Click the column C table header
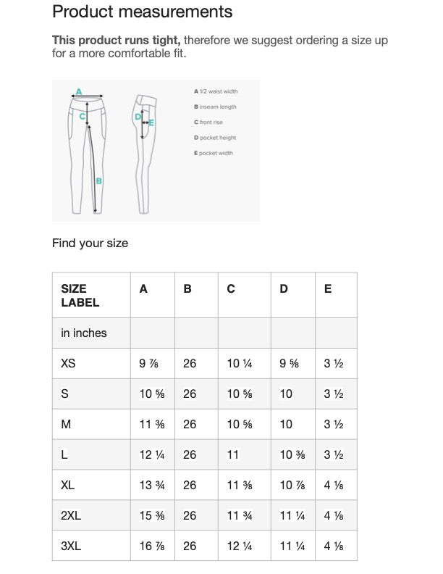 231,288
